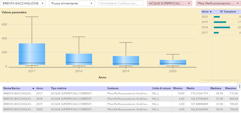The image size is (241, 113).
Task: Click the Immettere Codice input field
Action: [121, 3]
